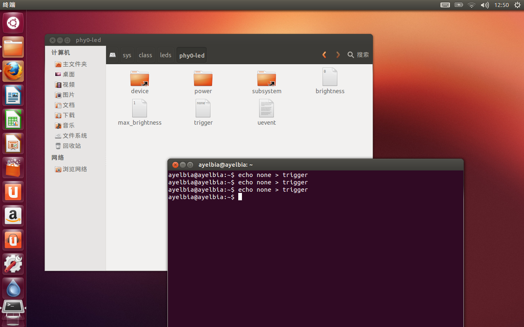Click first 'echo none > trigger' terminal line
Screen dimensions: 524x327
pyautogui.click(x=273, y=175)
